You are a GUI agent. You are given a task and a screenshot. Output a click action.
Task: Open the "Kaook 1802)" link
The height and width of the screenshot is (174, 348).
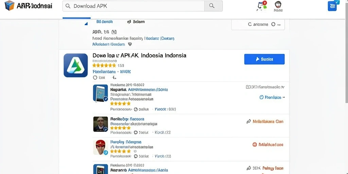[x=165, y=109]
